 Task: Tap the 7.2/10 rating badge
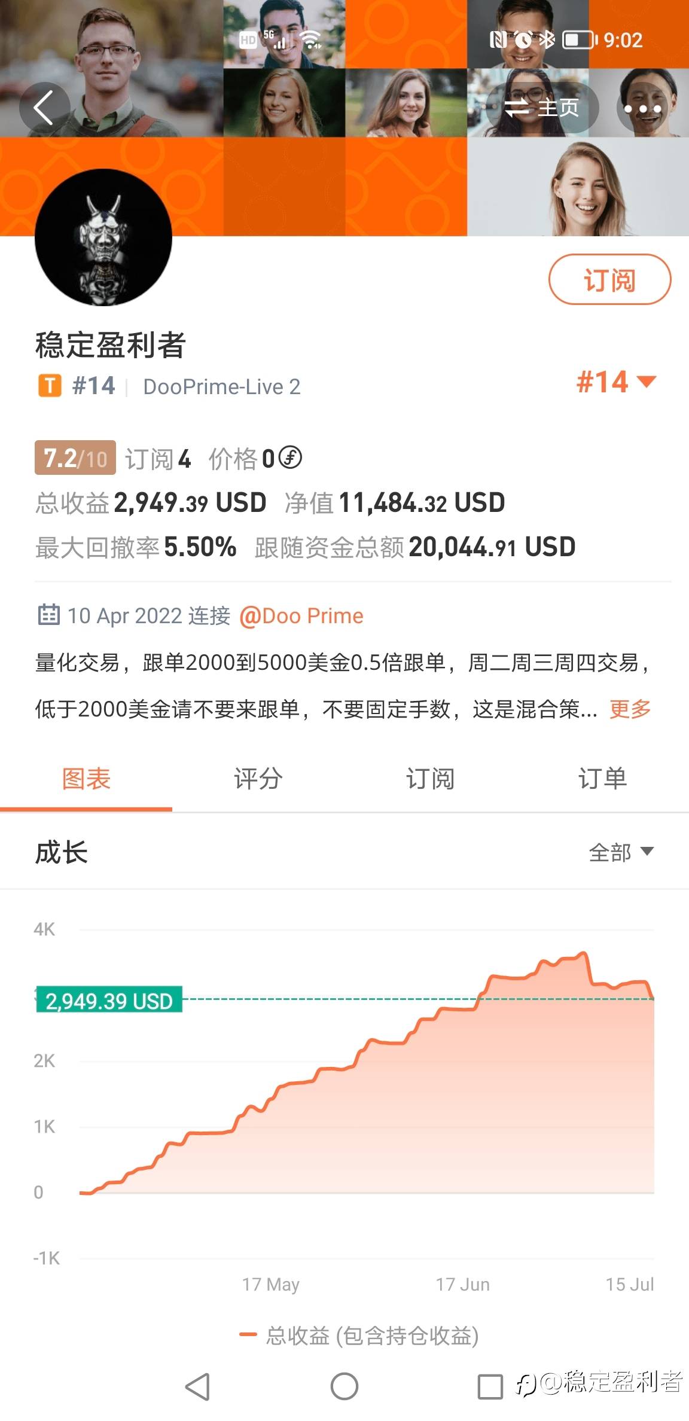pos(75,458)
